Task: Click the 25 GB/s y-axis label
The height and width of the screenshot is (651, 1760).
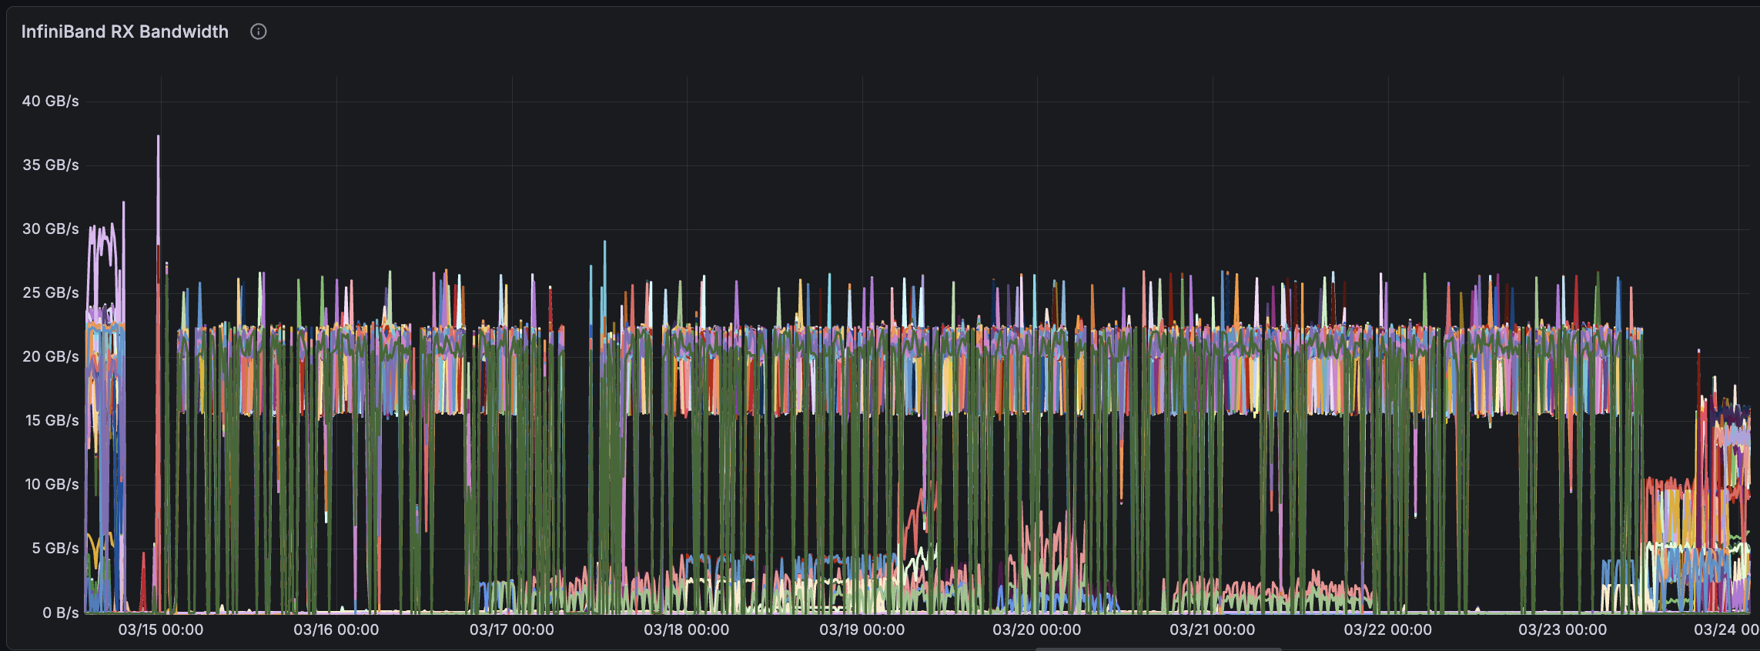Action: point(50,292)
